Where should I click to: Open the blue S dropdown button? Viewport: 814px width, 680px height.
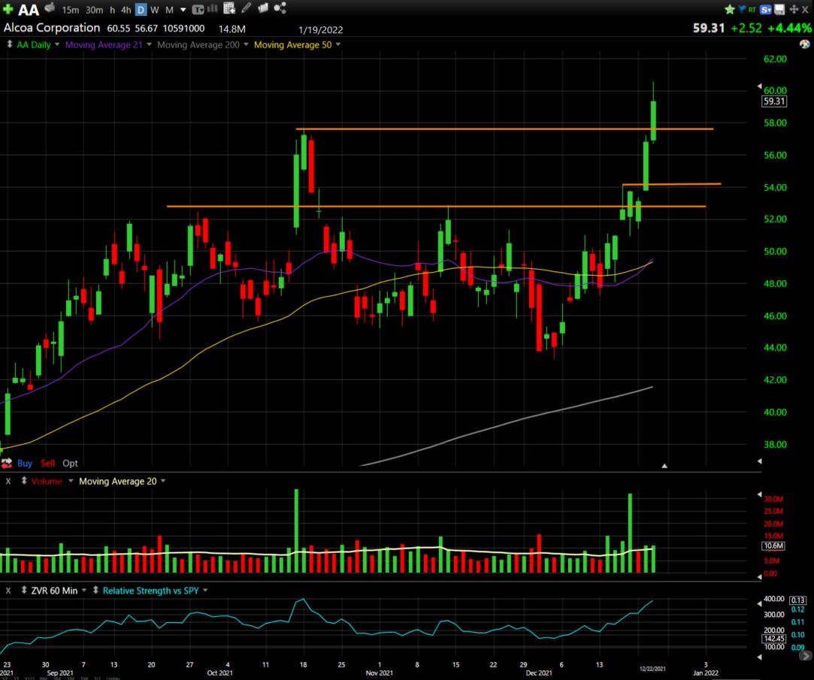766,9
